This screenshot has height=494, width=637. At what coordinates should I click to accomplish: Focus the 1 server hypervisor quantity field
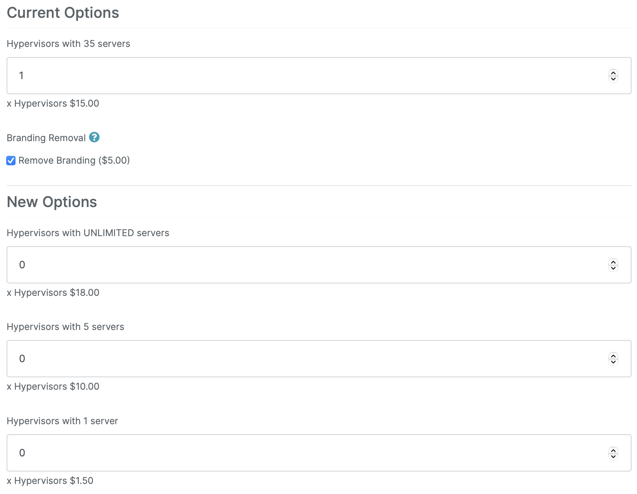tap(319, 453)
